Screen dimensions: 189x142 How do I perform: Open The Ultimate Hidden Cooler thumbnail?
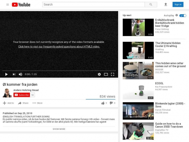click(x=138, y=50)
